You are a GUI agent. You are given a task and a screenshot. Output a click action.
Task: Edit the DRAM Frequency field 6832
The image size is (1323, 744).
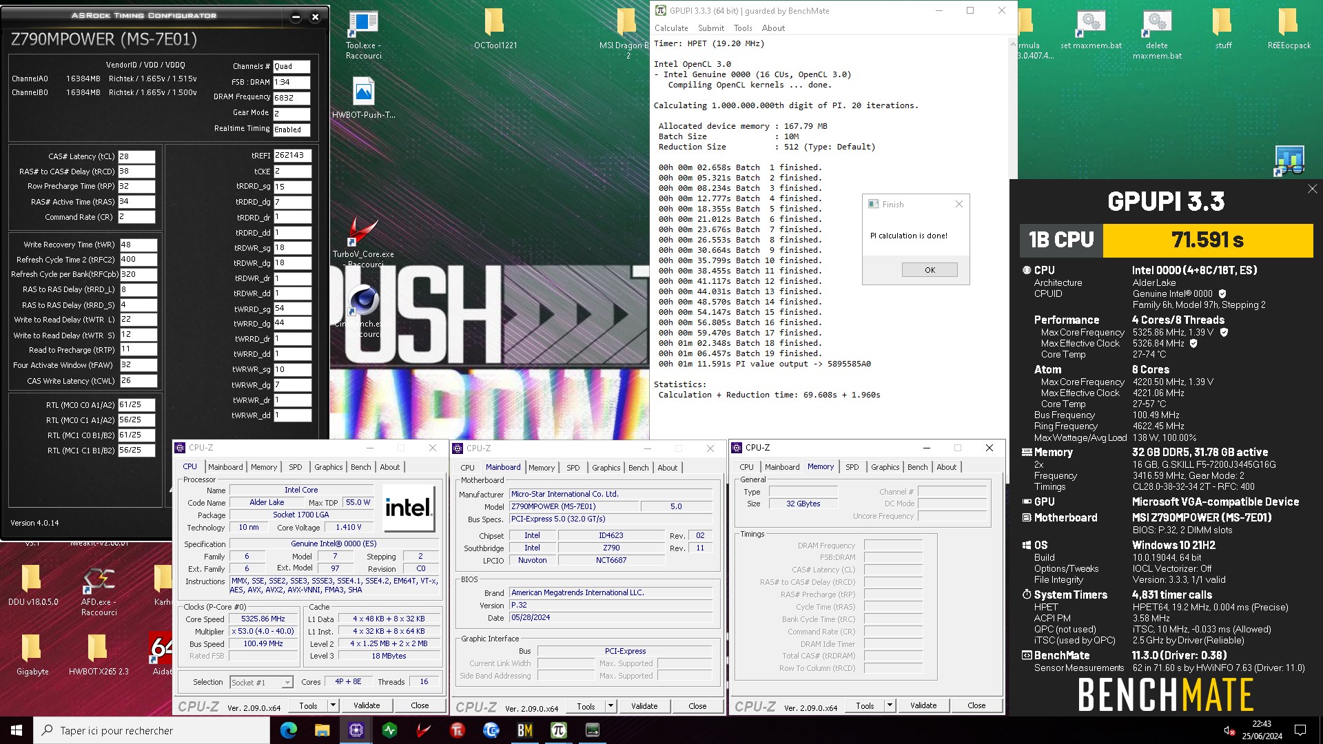(x=291, y=98)
